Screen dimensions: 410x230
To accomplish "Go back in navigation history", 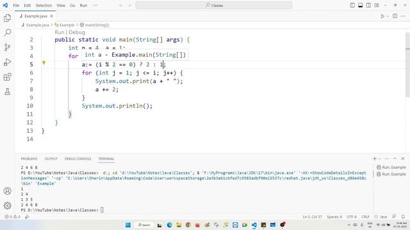I will (x=121, y=5).
